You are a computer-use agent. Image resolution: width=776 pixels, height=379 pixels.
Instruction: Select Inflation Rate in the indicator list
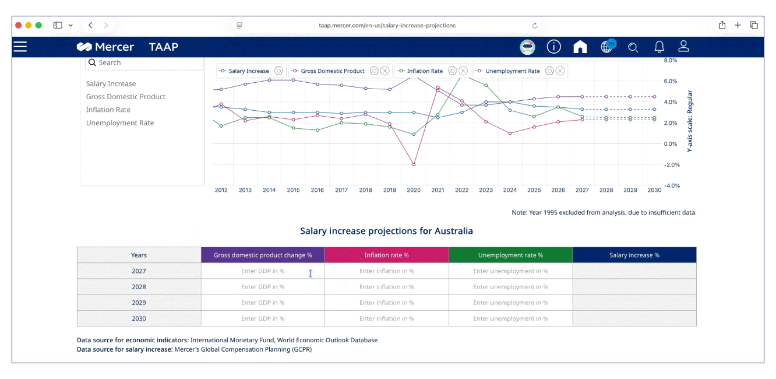[x=108, y=110]
